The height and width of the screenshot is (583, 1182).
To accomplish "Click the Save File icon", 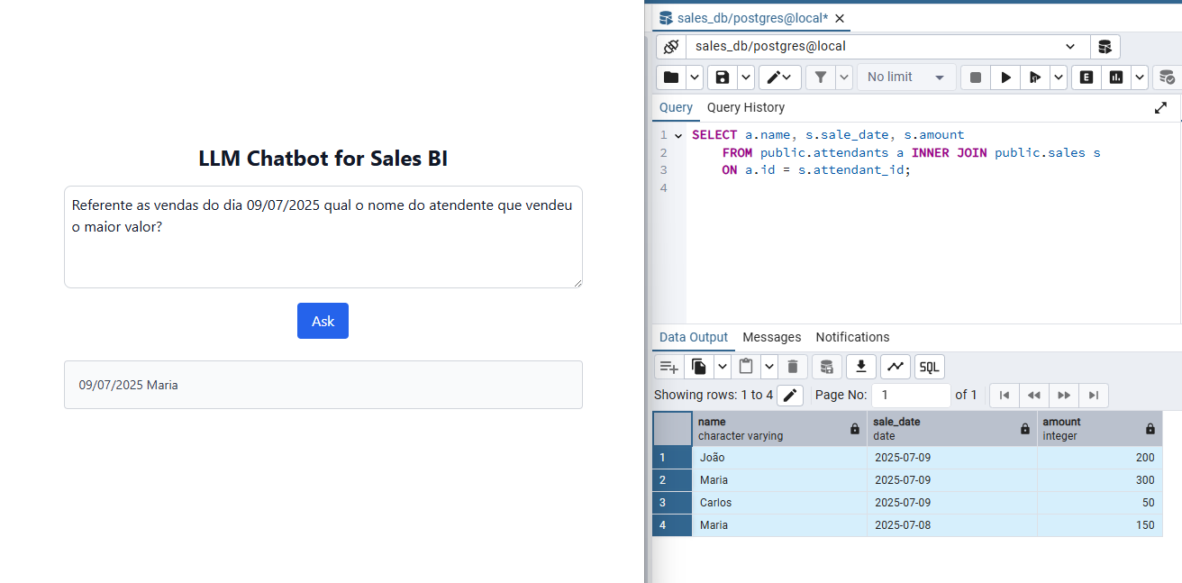I will tap(722, 77).
